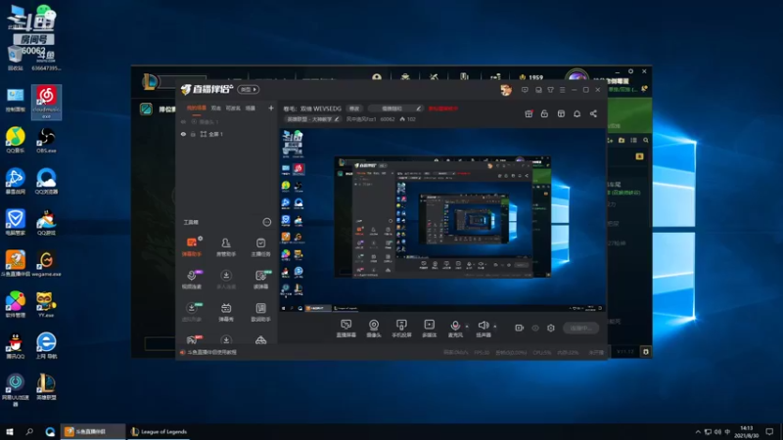Screen dimensions: 783x440
Task: Open the gift box icon in header
Action: coord(529,113)
